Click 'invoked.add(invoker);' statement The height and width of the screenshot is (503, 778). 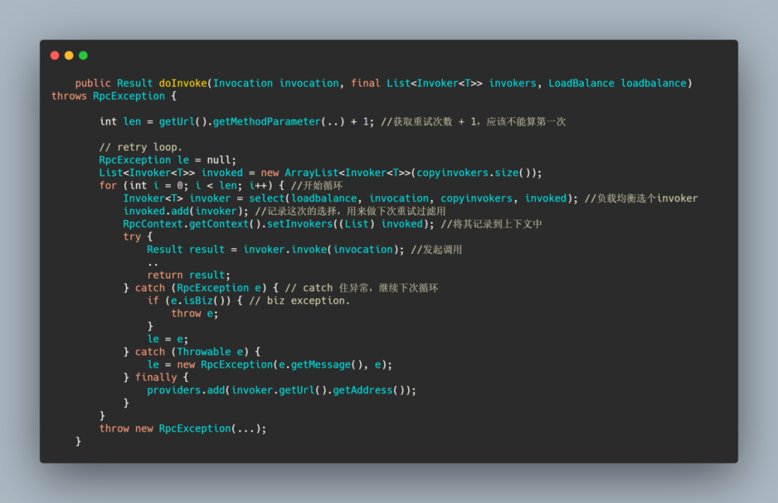[186, 212]
